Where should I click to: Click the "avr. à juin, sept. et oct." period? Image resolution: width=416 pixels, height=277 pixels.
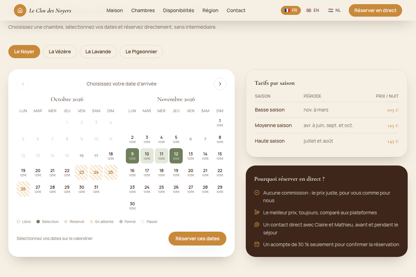328,125
